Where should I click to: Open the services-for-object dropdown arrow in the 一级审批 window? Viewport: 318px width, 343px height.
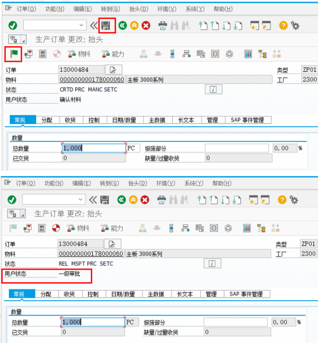22,214
